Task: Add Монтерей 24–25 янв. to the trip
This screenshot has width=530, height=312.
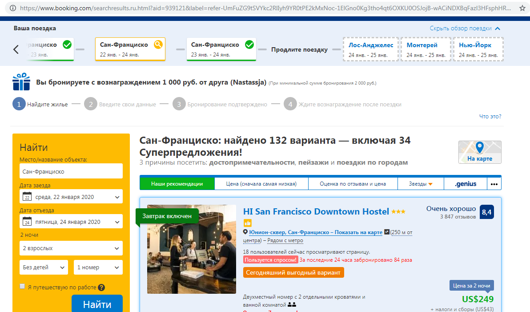Action: pos(426,49)
